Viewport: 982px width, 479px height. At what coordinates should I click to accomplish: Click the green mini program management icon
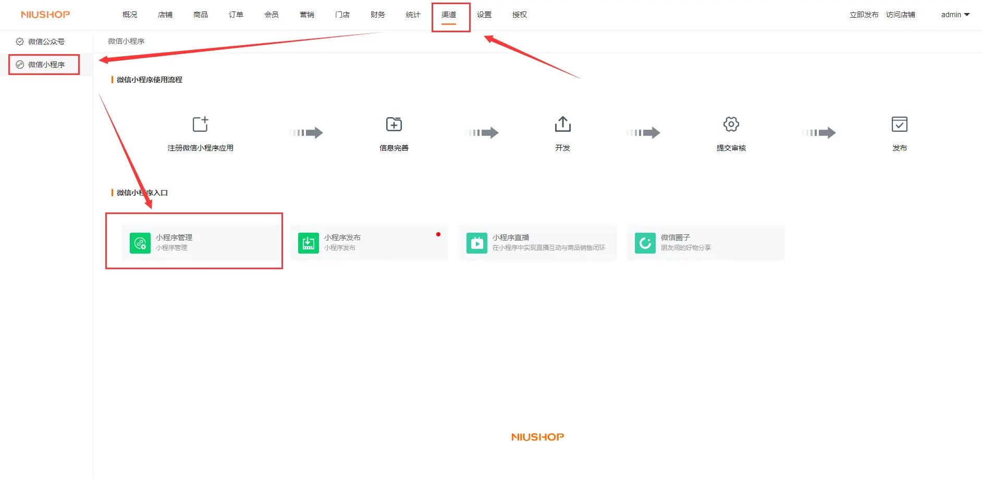click(140, 243)
